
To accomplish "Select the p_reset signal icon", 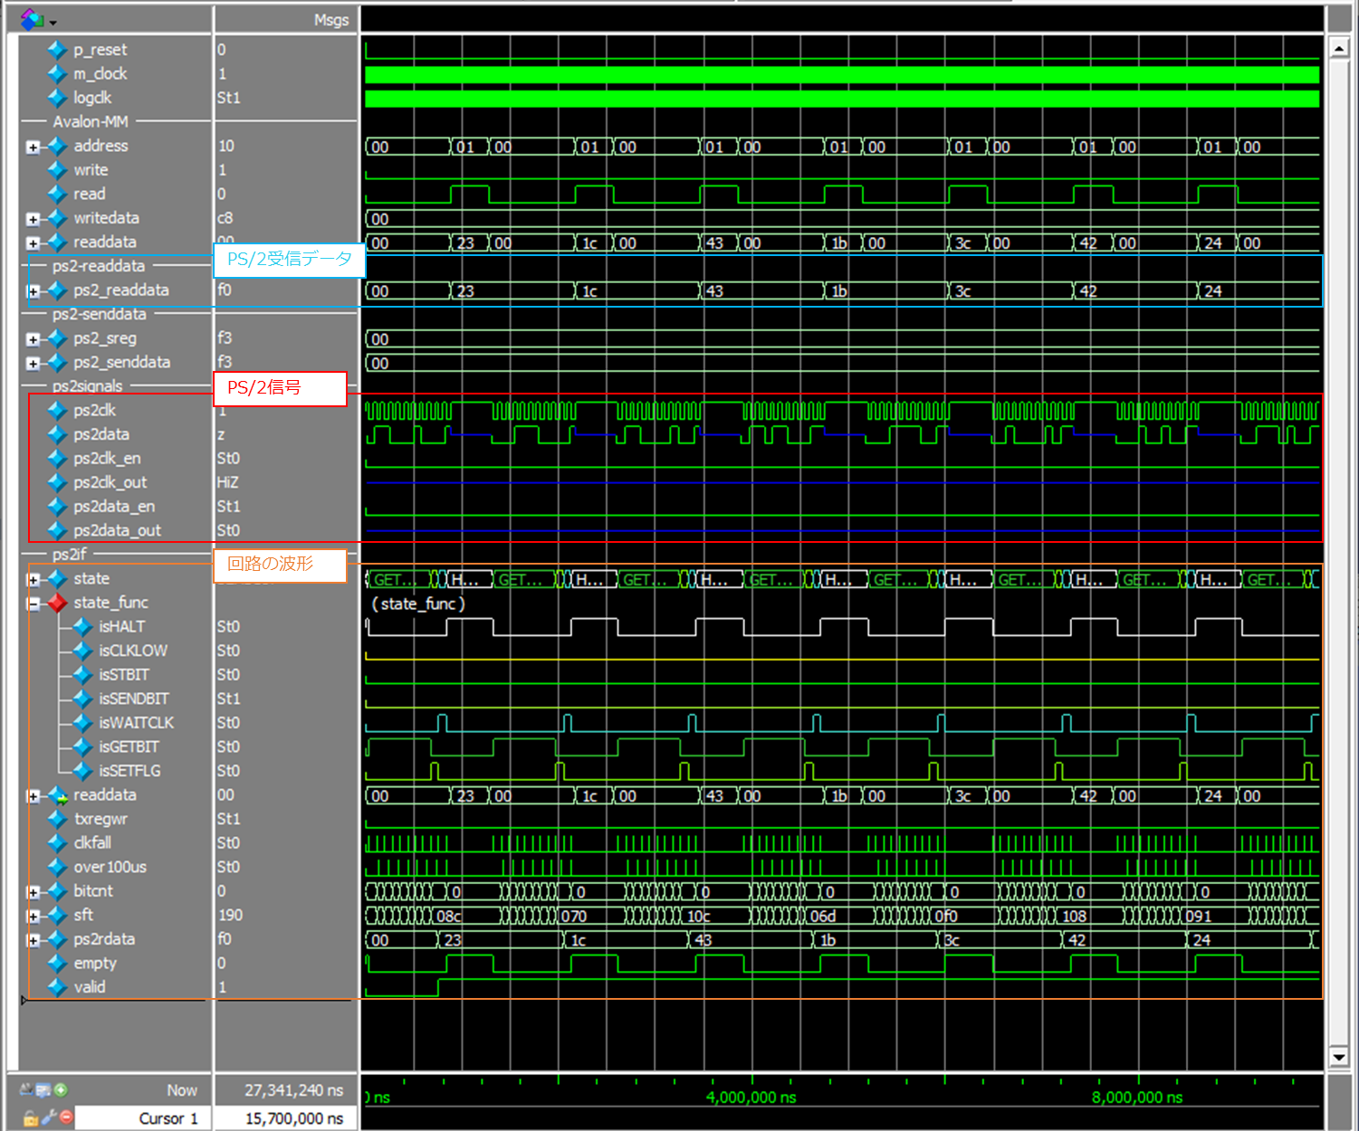I will click(x=57, y=50).
